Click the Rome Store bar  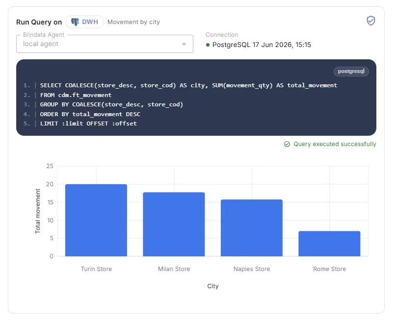329,244
